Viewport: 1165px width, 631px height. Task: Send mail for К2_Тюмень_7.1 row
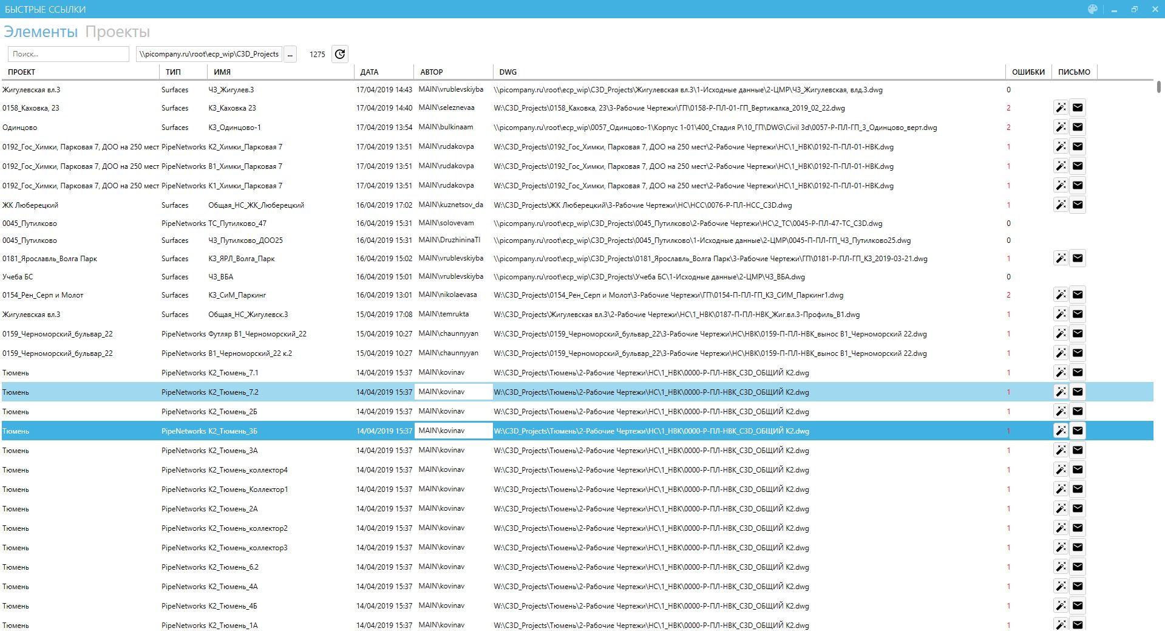[1078, 372]
